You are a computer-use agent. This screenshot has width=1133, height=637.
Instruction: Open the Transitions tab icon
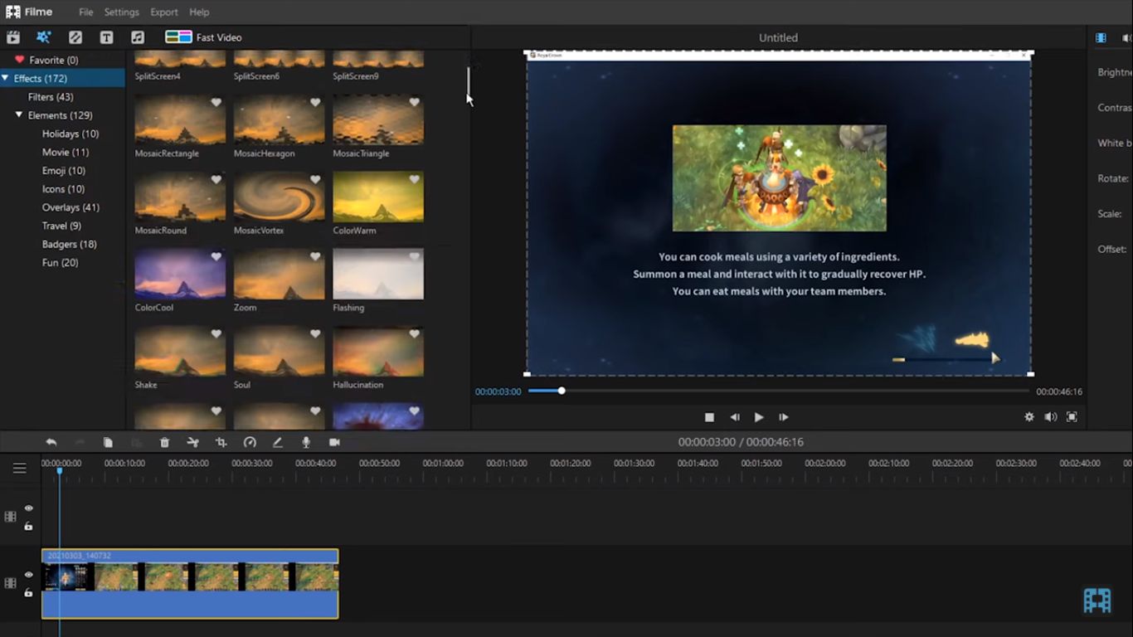point(75,37)
